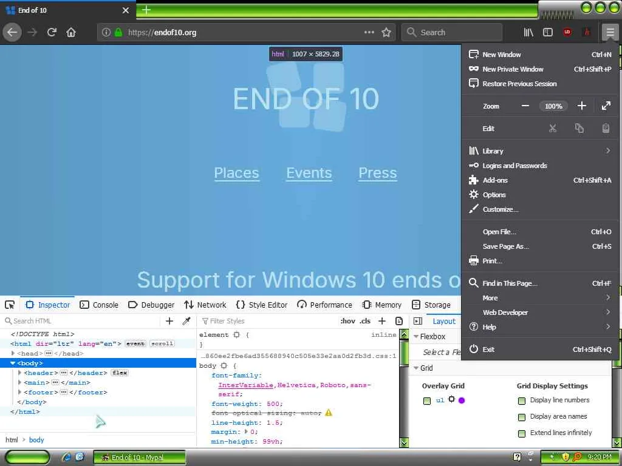Screen dimensions: 622x466
Task: Click the browser Back arrow button
Action: [x=12, y=32]
